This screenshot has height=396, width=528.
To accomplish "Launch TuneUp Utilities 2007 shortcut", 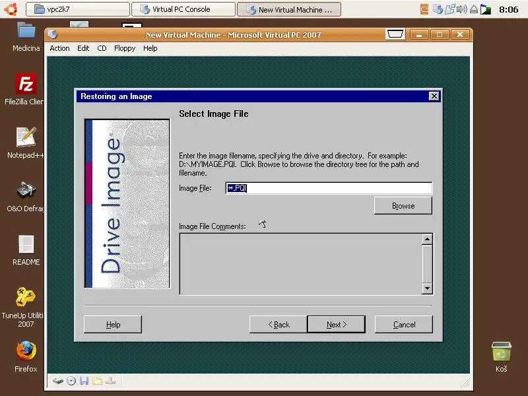I will click(24, 307).
